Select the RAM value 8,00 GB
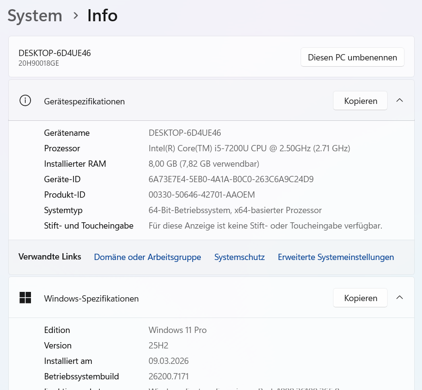This screenshot has height=390, width=422. tap(204, 164)
